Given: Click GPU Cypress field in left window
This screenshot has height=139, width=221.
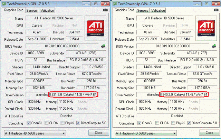Looking at the screenshot, I should (37, 25).
